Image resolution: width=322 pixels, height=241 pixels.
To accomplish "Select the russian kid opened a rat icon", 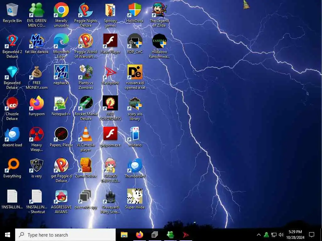I will (x=135, y=72).
